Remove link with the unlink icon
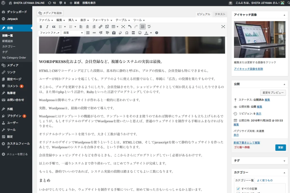Screen dimensions: 290x193 (107, 27)
